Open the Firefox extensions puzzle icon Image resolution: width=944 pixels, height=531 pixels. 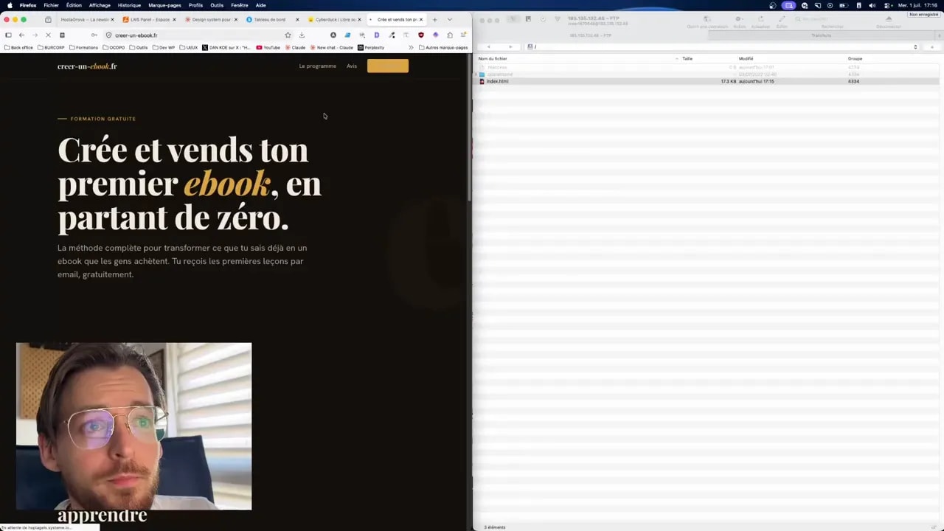point(450,35)
